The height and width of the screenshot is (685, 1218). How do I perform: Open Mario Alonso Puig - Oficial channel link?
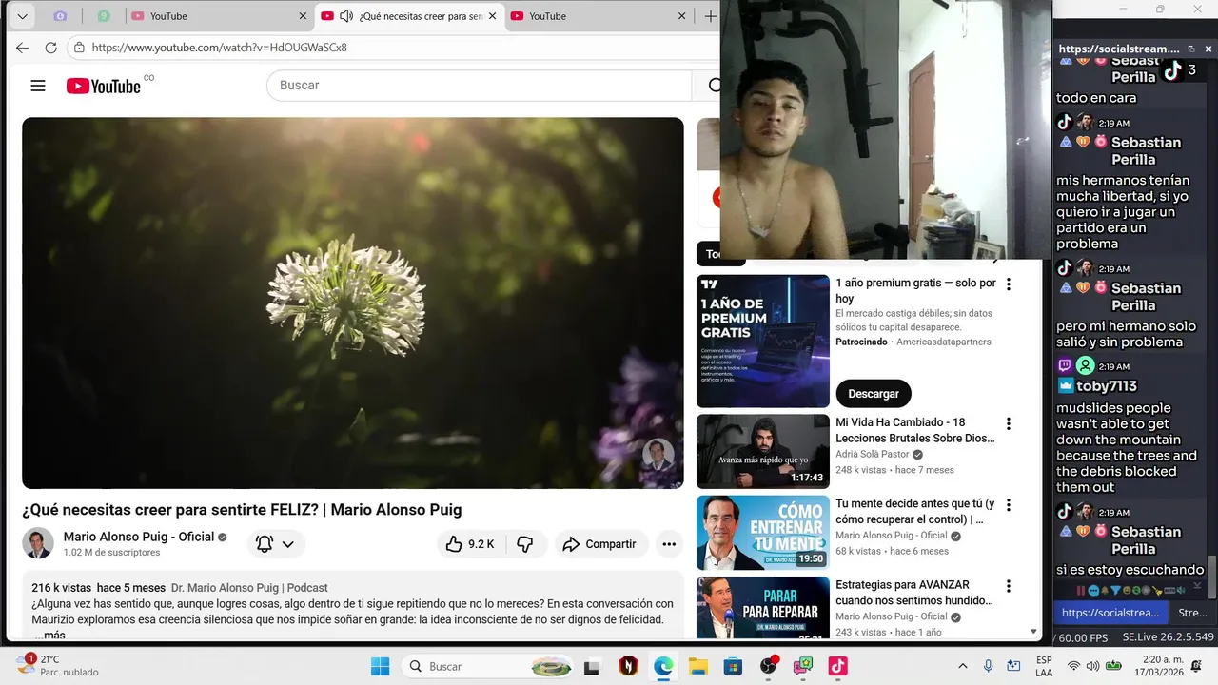point(139,537)
